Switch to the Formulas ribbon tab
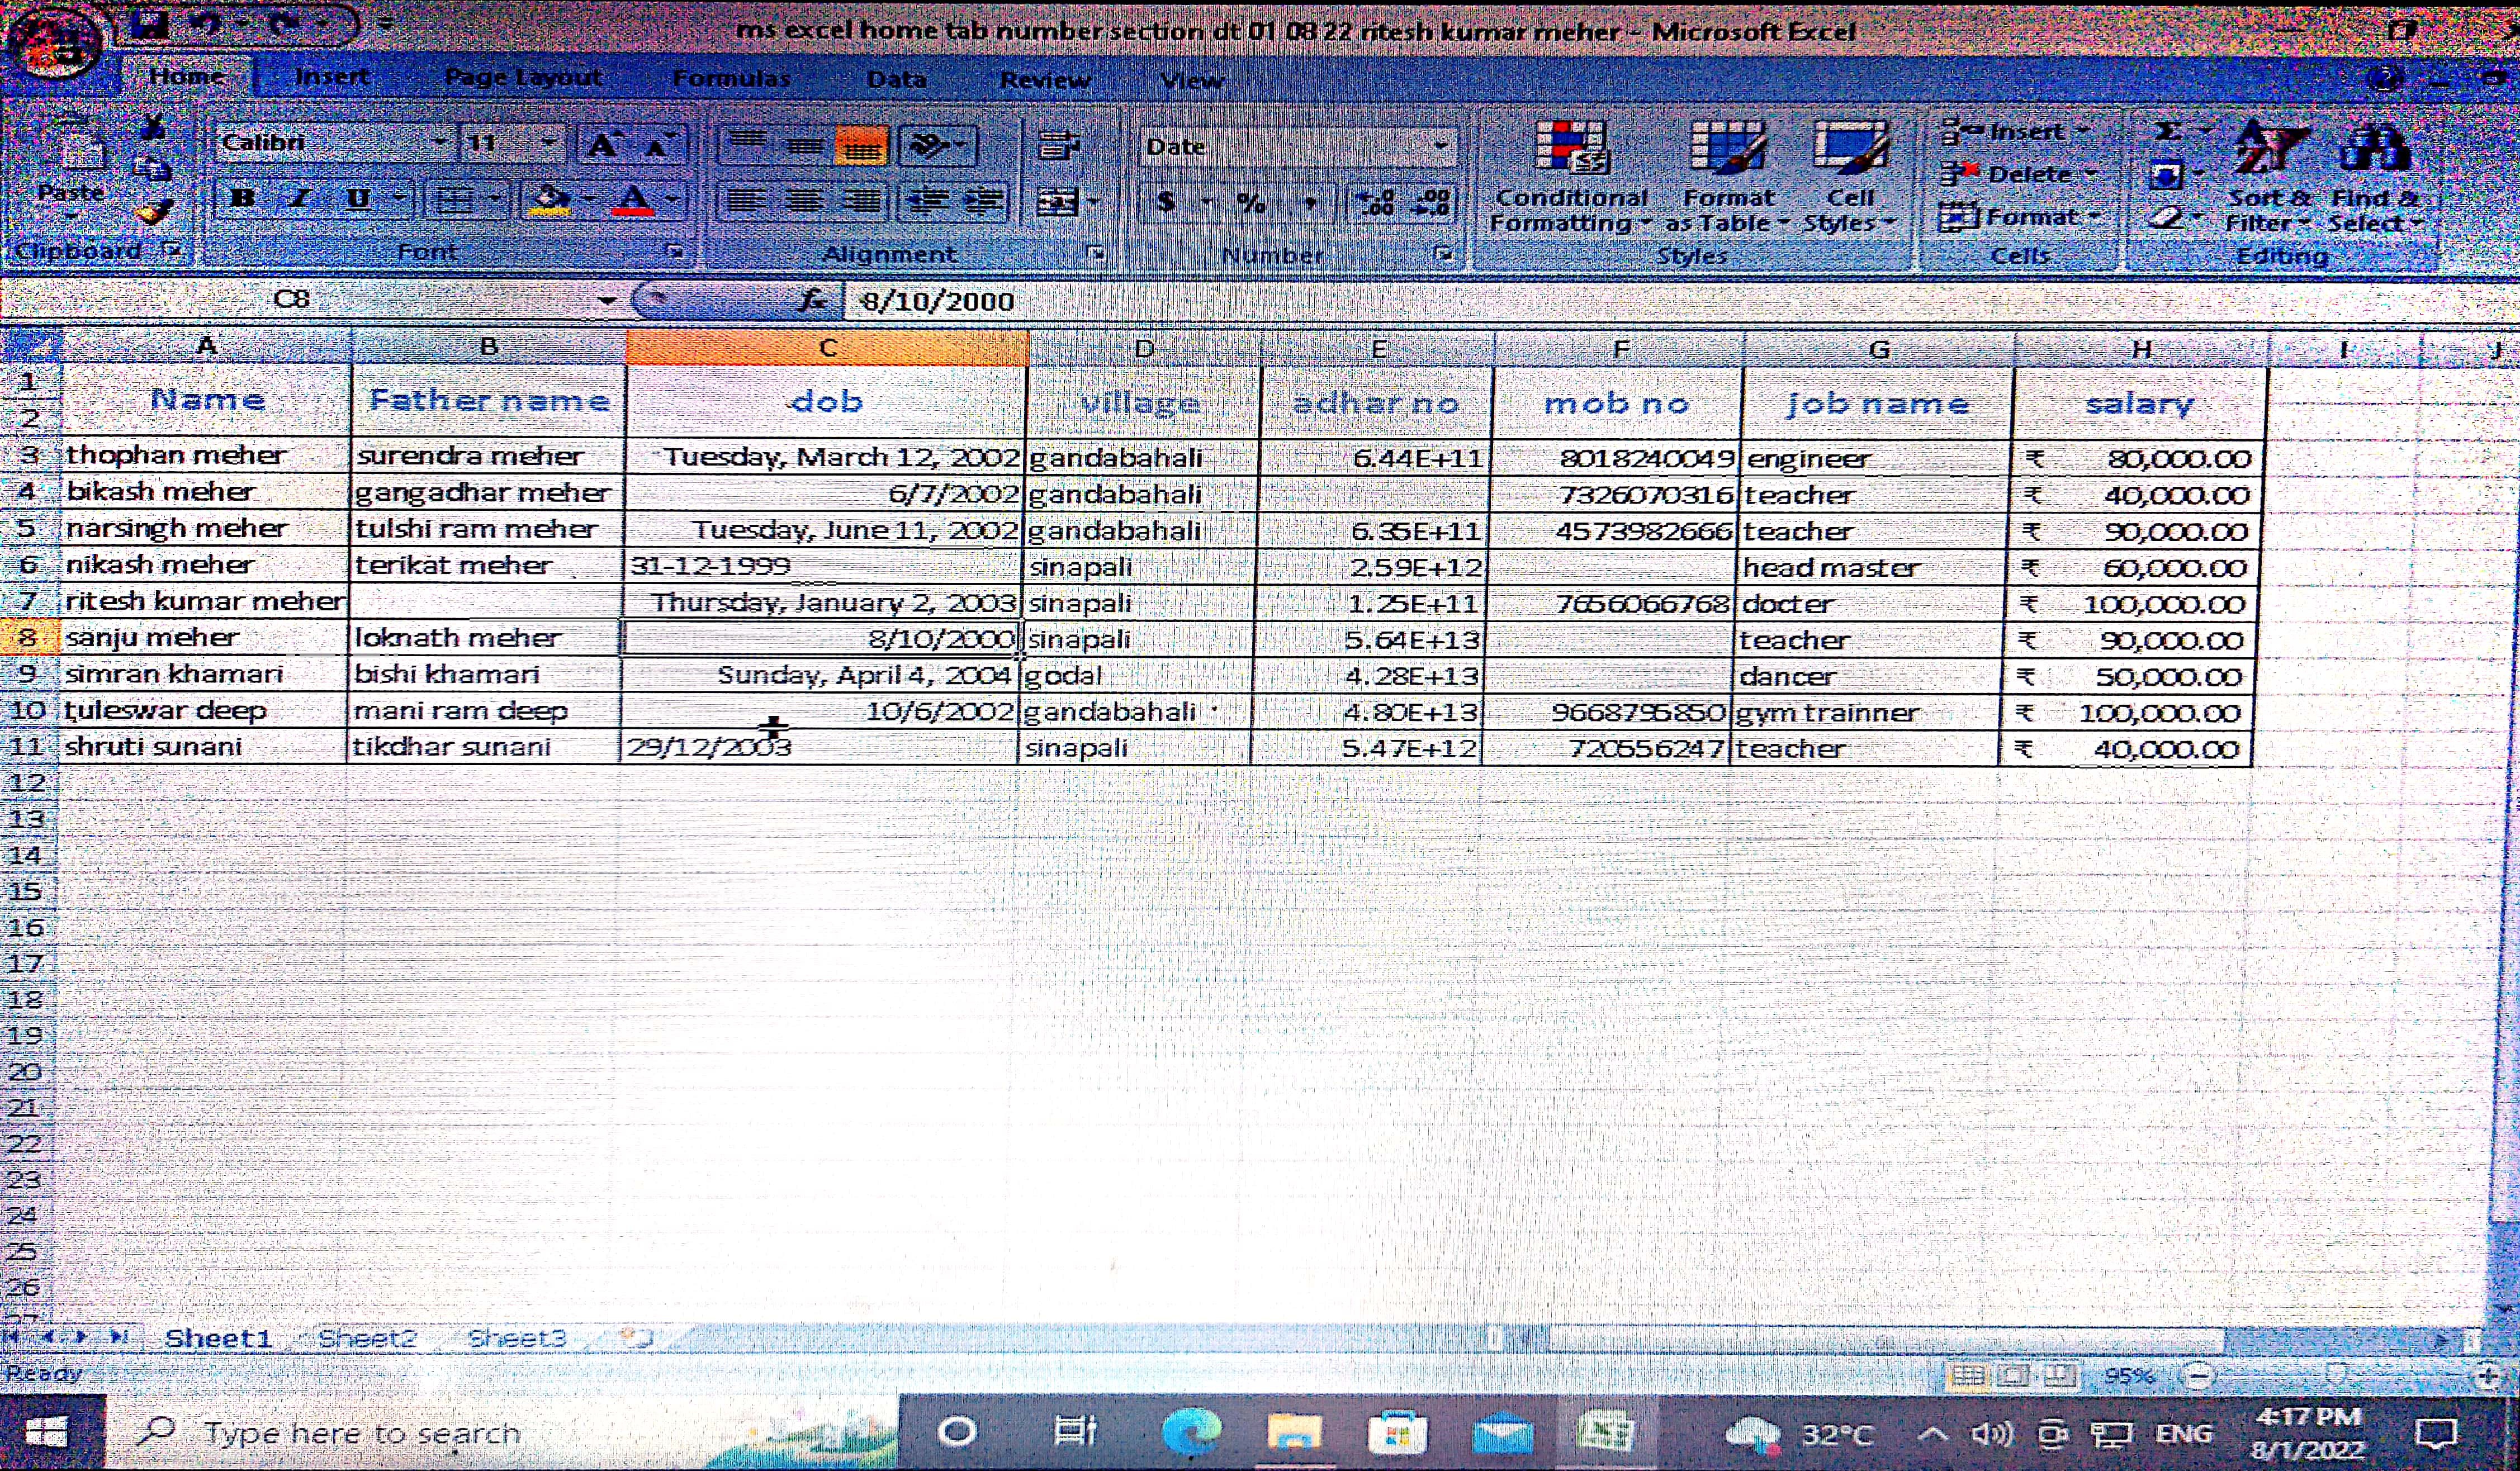 pyautogui.click(x=731, y=78)
